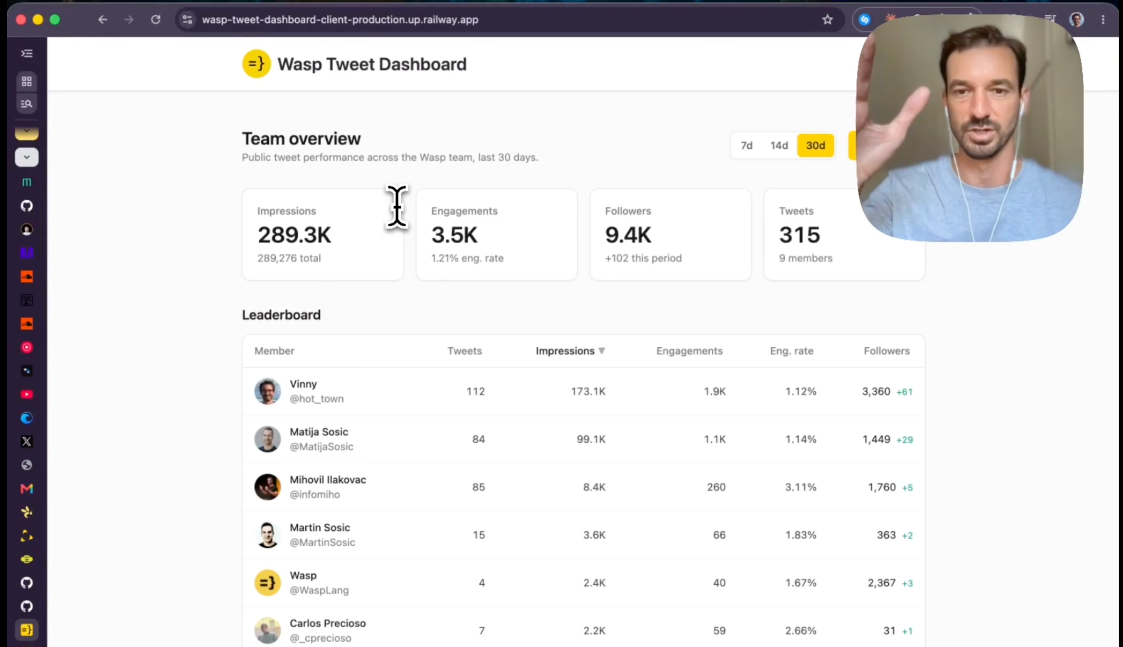Switch to the blue swirl sidebar tab
The height and width of the screenshot is (647, 1123).
pyautogui.click(x=27, y=418)
